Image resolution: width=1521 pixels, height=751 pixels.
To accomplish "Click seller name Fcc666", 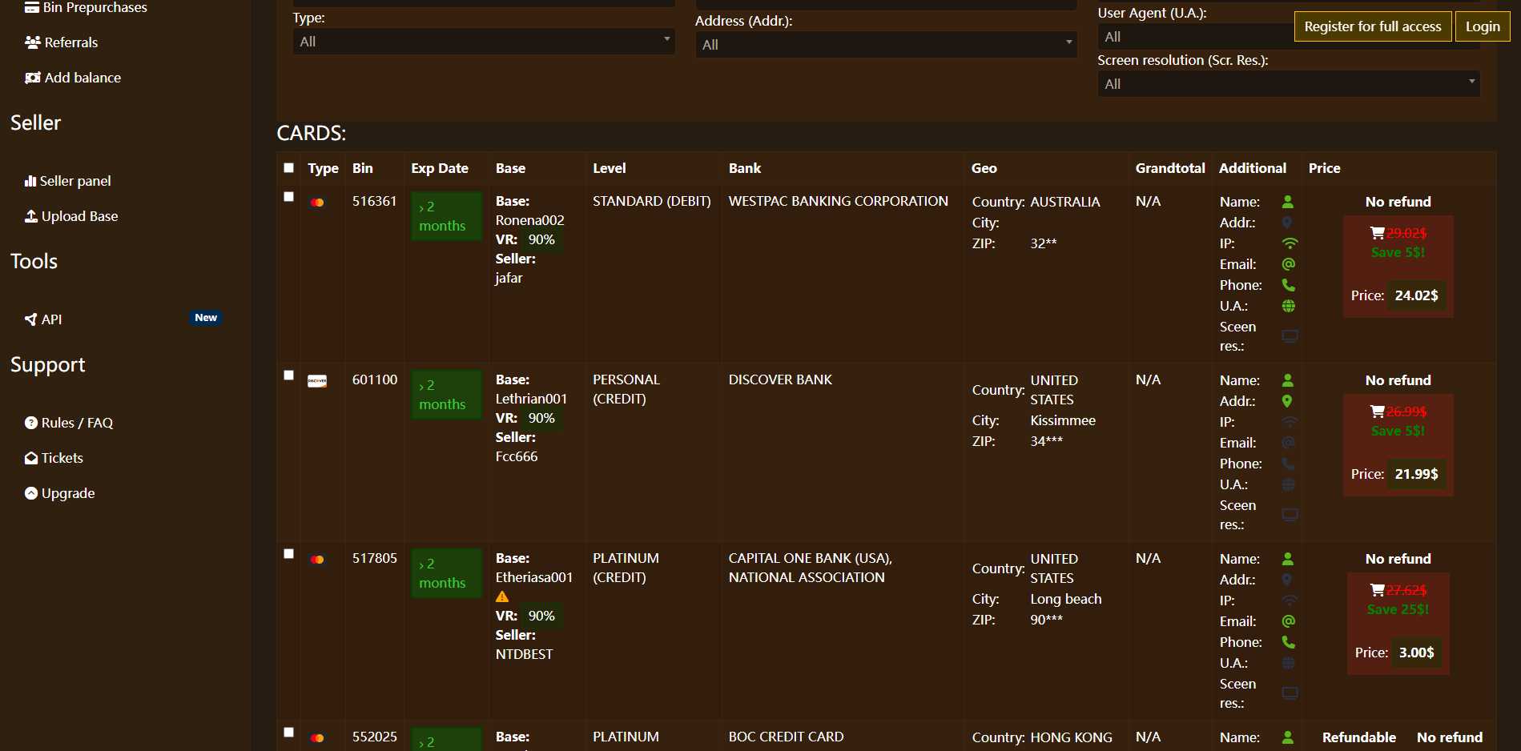I will click(517, 456).
